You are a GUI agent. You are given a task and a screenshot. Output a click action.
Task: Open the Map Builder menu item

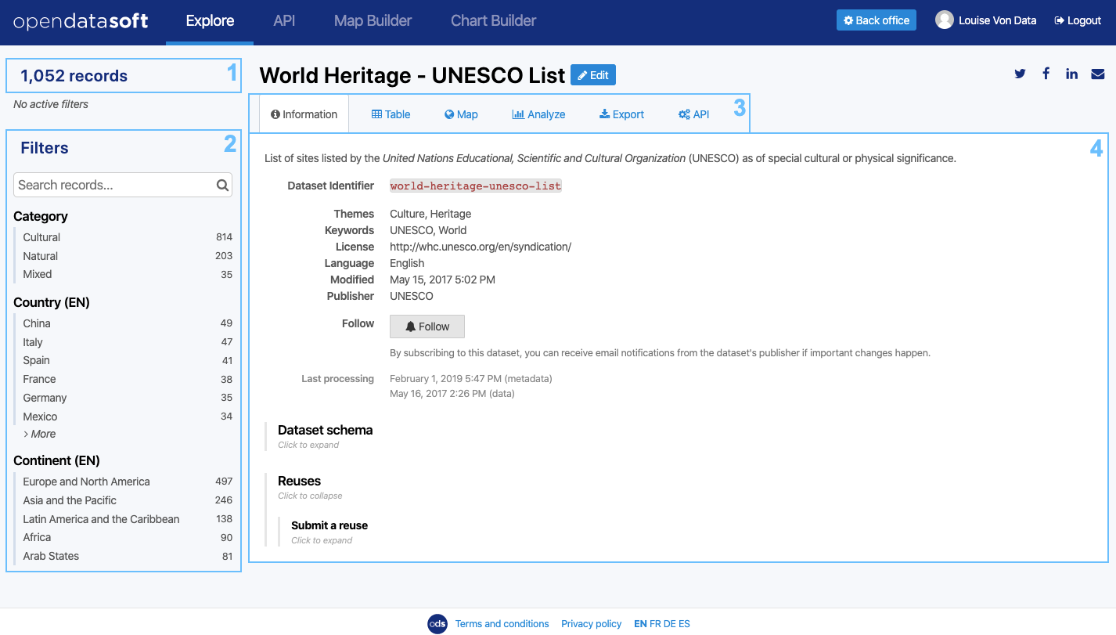pyautogui.click(x=373, y=21)
